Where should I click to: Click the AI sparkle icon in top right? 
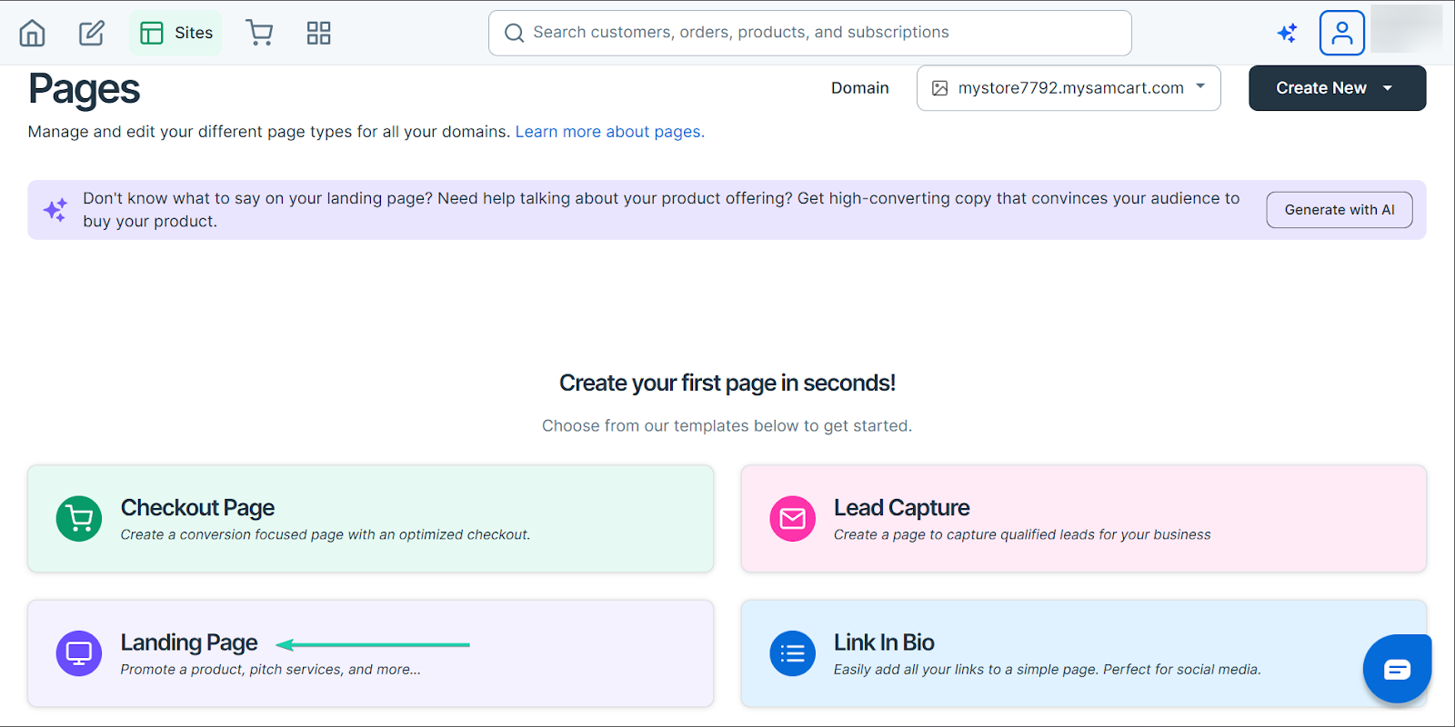[x=1287, y=34]
